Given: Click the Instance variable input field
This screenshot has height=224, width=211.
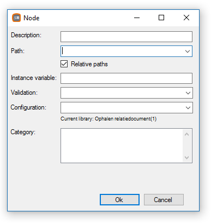Looking at the screenshot, I should click(x=126, y=78).
